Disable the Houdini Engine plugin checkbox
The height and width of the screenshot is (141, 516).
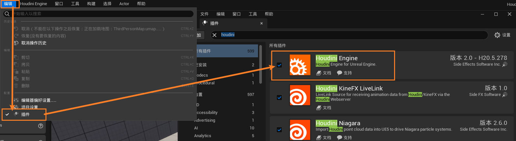(279, 65)
